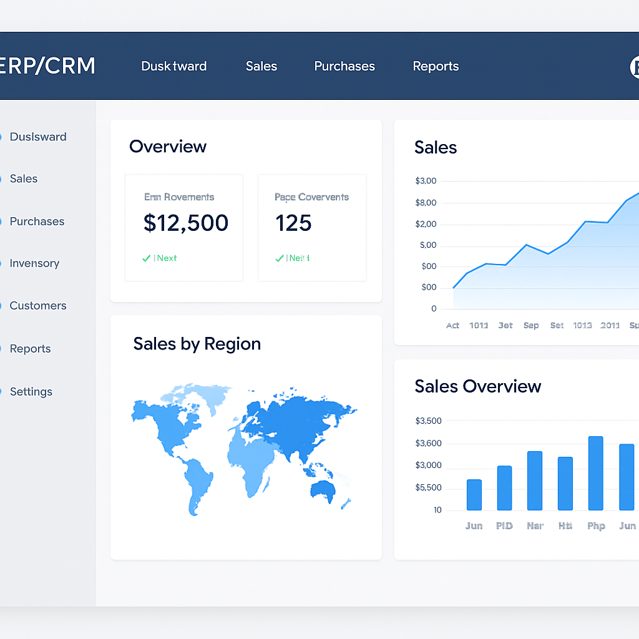
Task: Open the profile icon in the header
Action: pyautogui.click(x=635, y=67)
